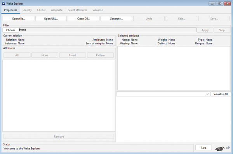Go to the Visualize tab
This screenshot has width=233, height=154.
click(97, 10)
